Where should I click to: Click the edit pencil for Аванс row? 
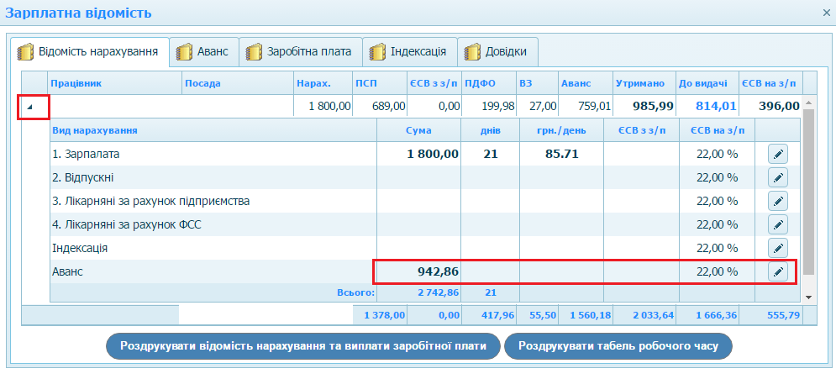[x=778, y=272]
